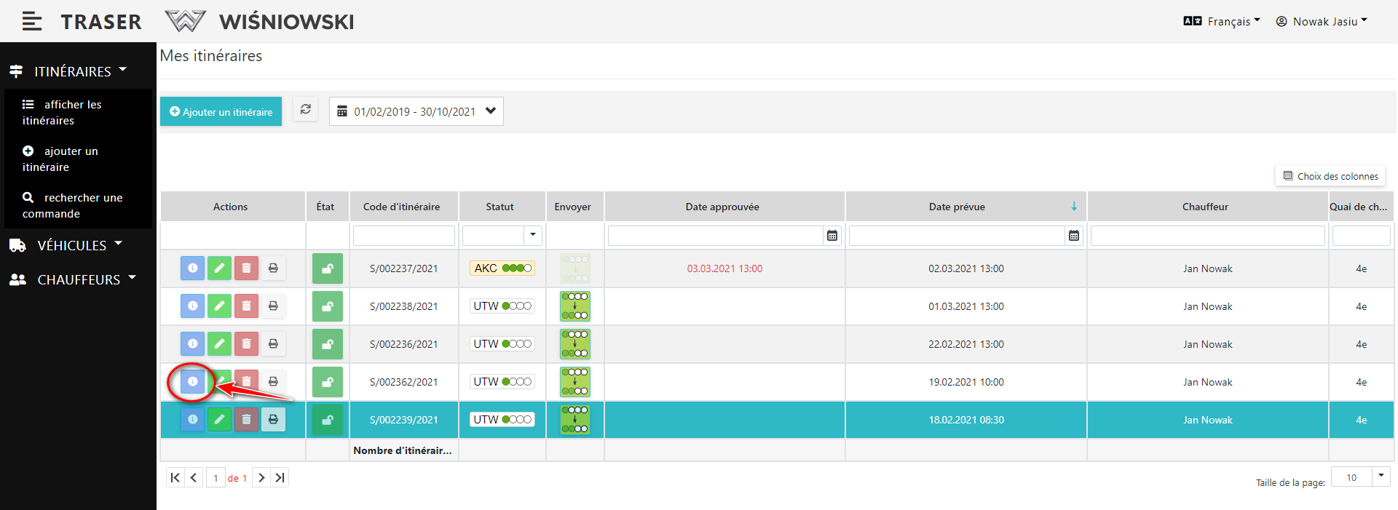Open the date range dropdown 01/02/2019 - 30/10/2021
The height and width of the screenshot is (510, 1398).
416,111
